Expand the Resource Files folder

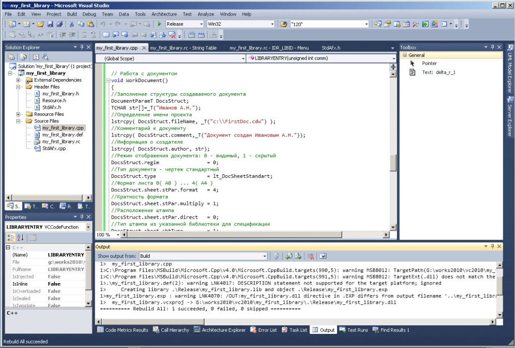18,114
